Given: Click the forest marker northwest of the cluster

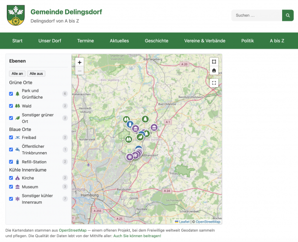Looking at the screenshot, I should 126,120.
